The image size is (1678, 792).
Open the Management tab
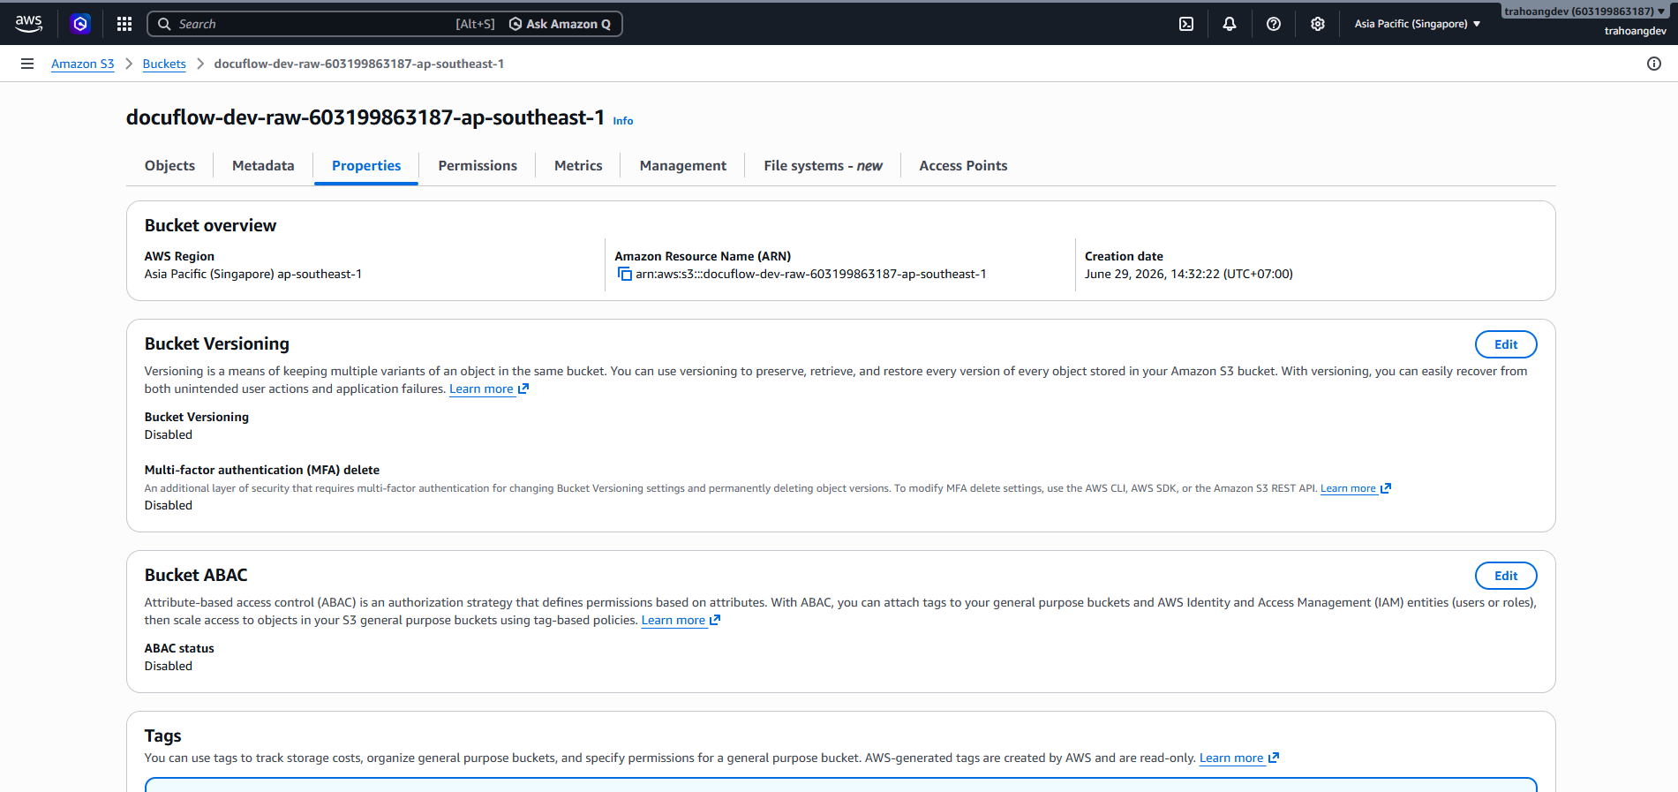click(683, 166)
